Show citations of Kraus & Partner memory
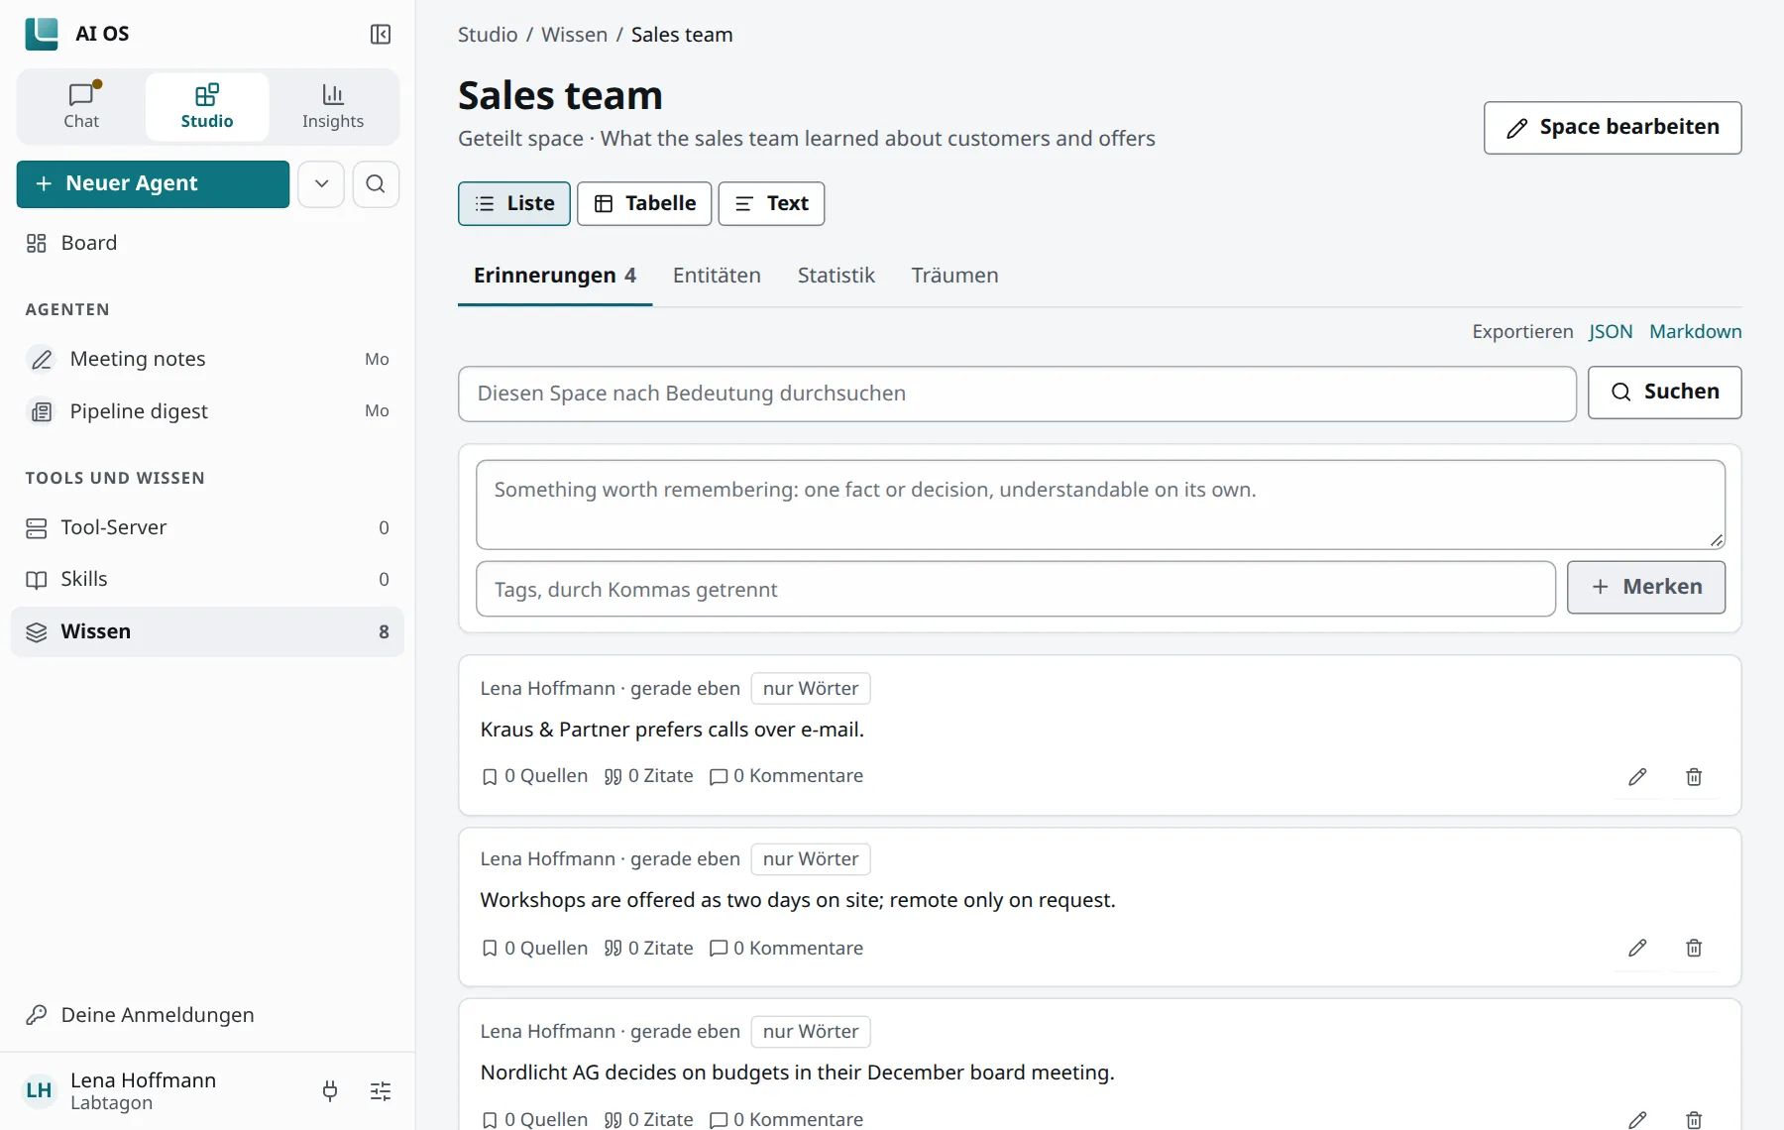This screenshot has width=1784, height=1130. 649,776
